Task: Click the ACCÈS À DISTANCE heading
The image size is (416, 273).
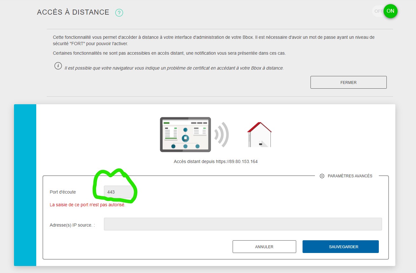Action: click(73, 12)
